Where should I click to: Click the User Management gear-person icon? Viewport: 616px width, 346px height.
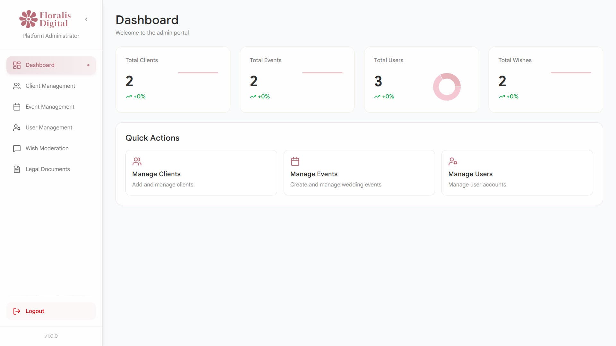click(17, 128)
